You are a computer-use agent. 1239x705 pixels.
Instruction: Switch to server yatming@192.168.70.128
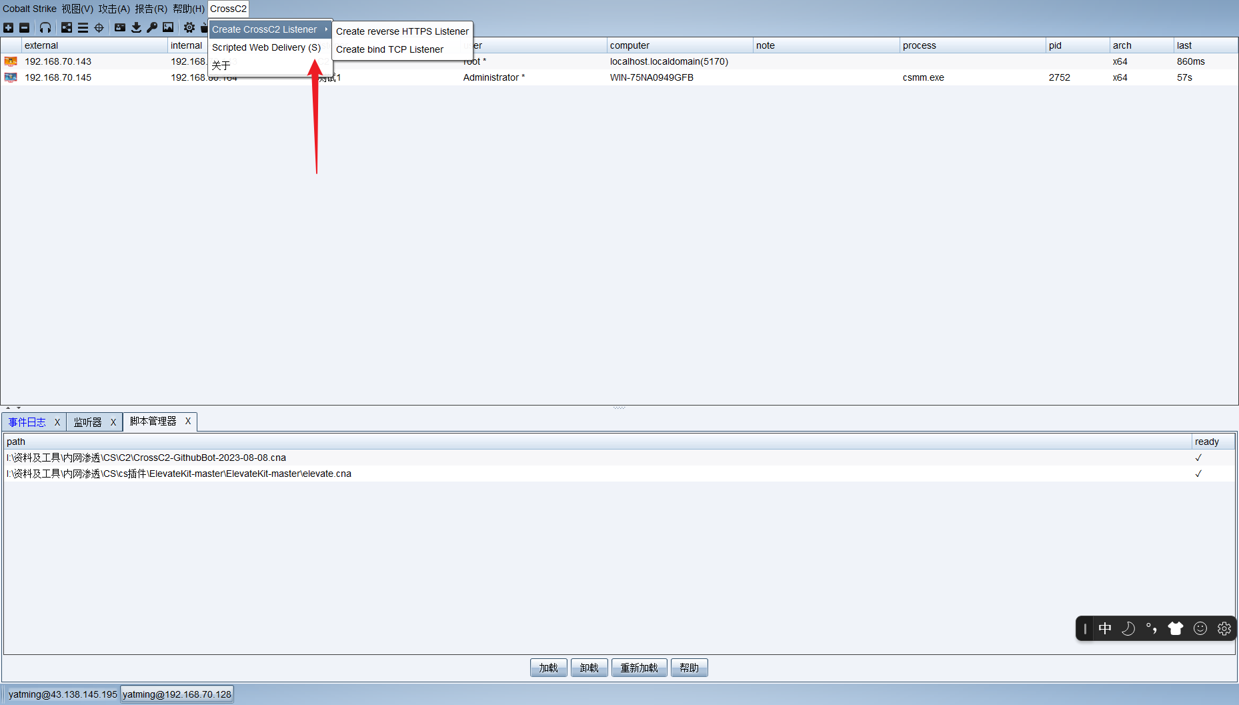click(177, 694)
